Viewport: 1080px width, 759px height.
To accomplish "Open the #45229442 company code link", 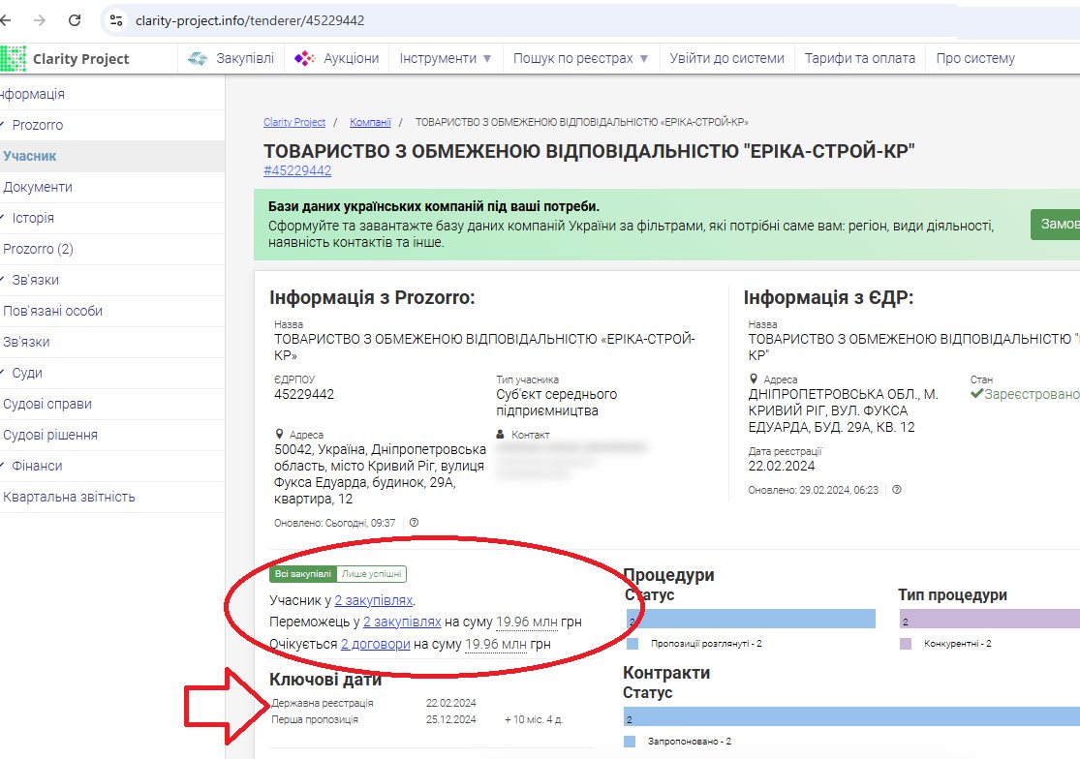I will (296, 170).
